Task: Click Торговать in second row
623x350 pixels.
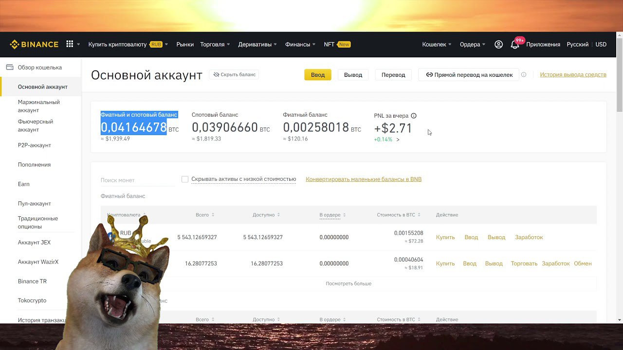Action: 524,263
